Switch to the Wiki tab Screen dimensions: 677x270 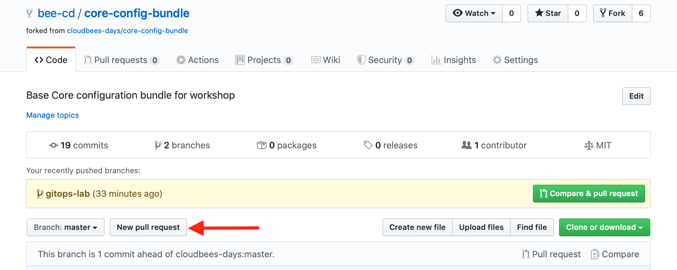326,60
